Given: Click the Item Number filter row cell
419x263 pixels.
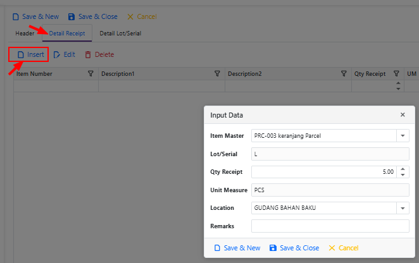Looking at the screenshot, I should tap(56, 86).
